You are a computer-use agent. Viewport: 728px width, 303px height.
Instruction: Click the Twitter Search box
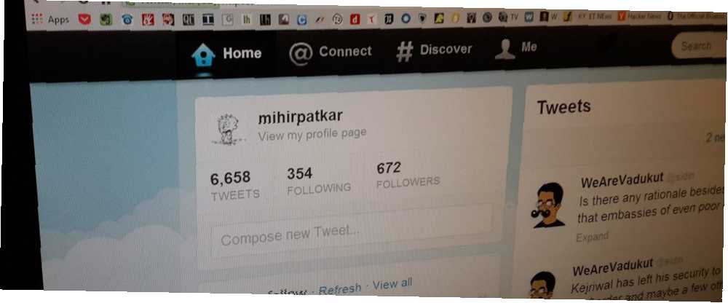[x=698, y=46]
